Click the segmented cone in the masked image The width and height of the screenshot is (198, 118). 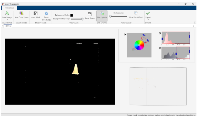click(x=76, y=69)
